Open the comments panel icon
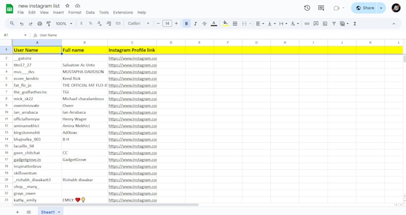 (x=321, y=8)
